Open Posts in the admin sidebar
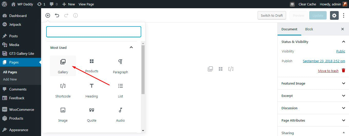 pyautogui.click(x=21, y=36)
